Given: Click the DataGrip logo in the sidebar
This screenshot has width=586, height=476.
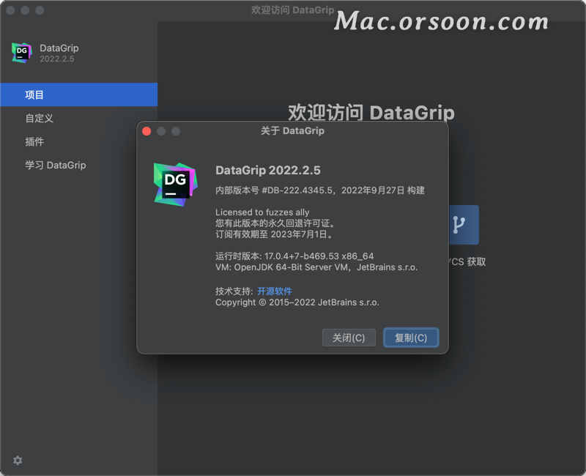Looking at the screenshot, I should point(22,53).
